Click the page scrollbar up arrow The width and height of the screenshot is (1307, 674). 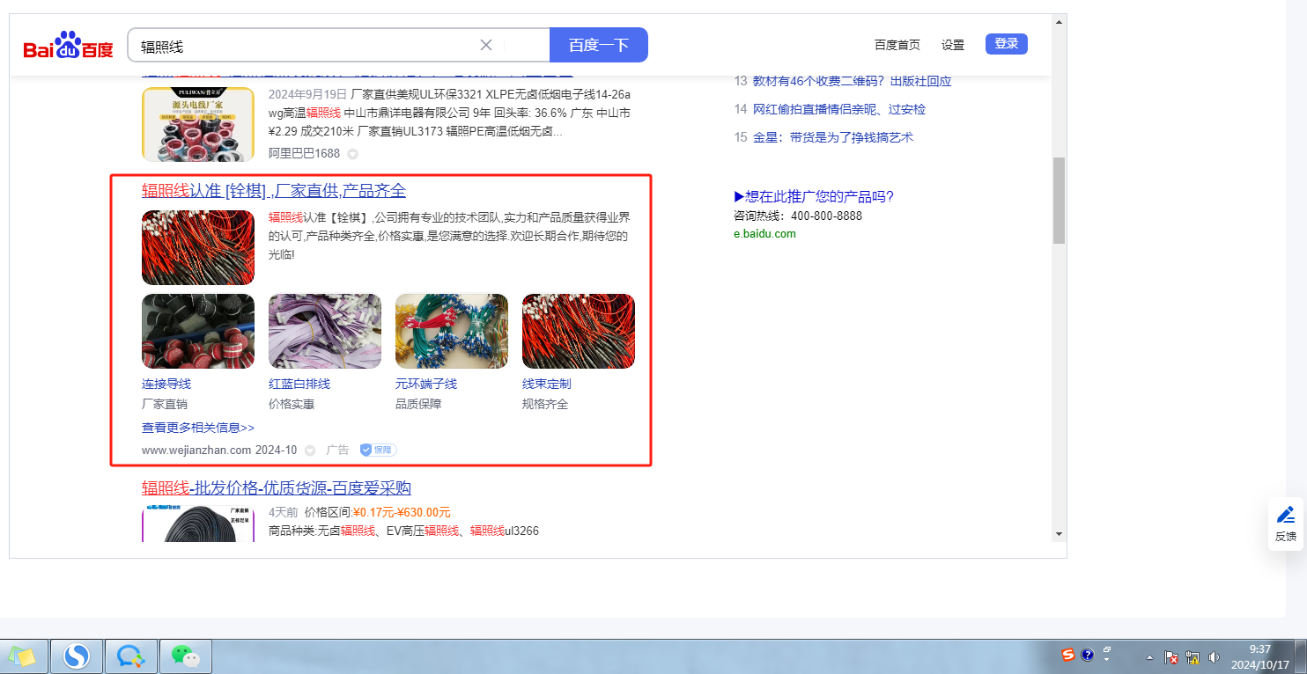point(1059,22)
